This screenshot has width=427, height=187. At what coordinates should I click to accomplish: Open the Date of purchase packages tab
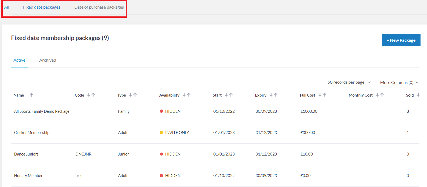click(x=99, y=7)
